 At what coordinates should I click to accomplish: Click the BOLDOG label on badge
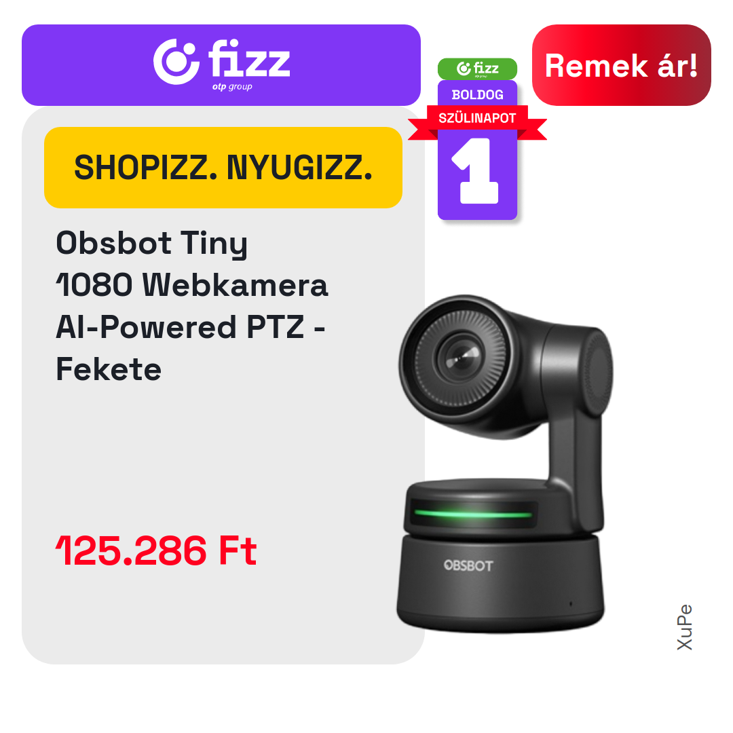coord(477,94)
